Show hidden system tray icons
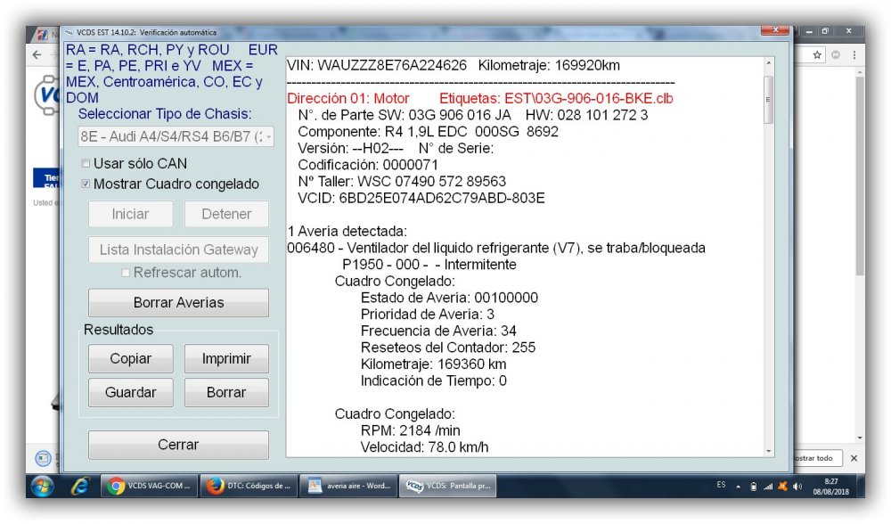This screenshot has height=524, width=891. click(738, 487)
